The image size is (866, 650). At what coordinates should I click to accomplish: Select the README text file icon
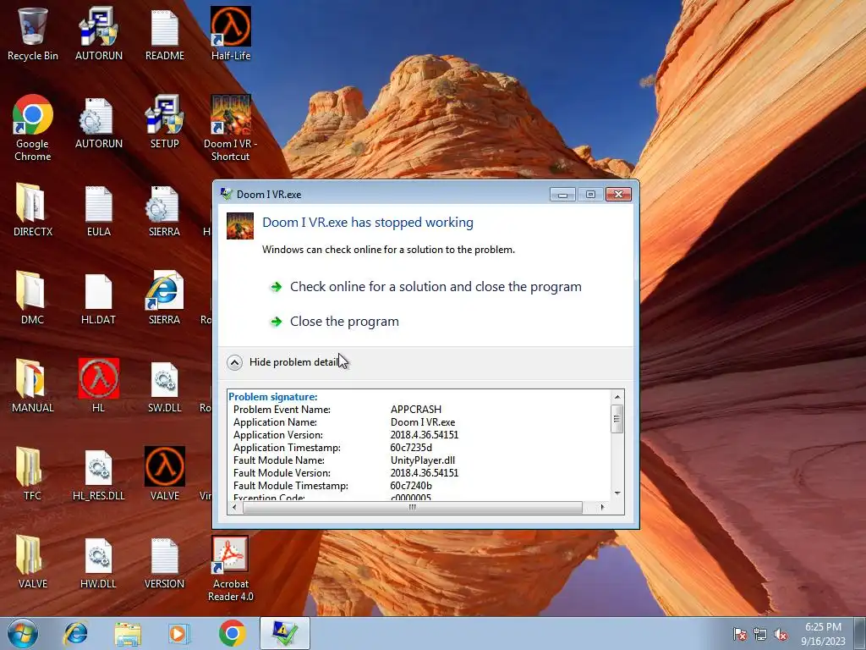click(x=165, y=33)
